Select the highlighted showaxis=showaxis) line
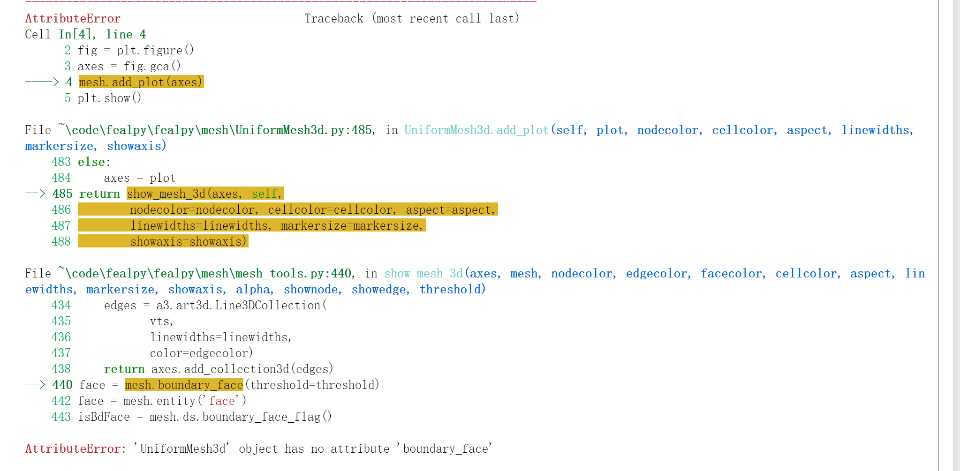960x471 pixels. point(188,241)
